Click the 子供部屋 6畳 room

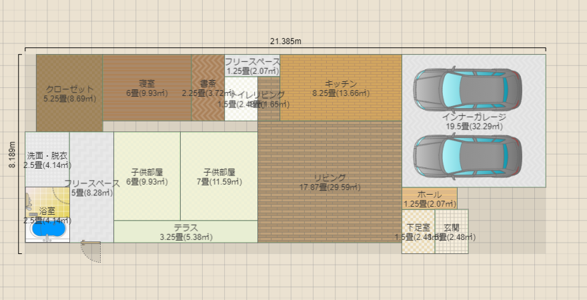147,176
